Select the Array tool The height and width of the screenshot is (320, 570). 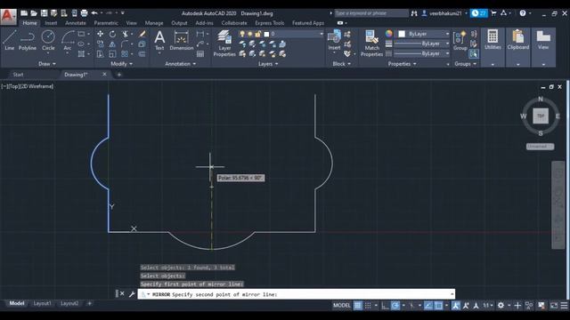click(x=125, y=54)
